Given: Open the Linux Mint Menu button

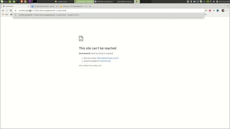Looking at the screenshot, I should tap(4, 1).
